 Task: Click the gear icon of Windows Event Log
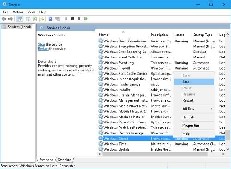101,63
